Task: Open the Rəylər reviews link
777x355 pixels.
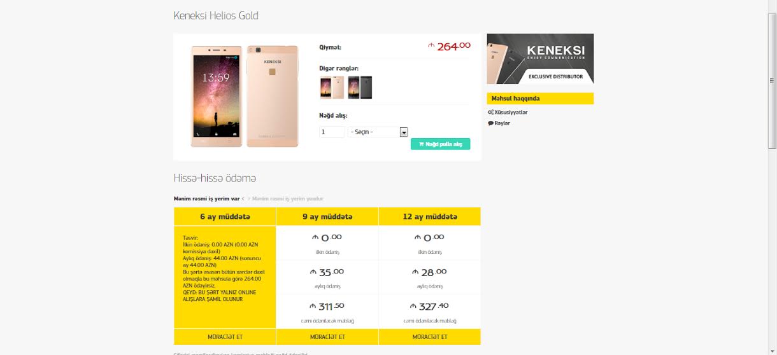Action: click(x=502, y=123)
